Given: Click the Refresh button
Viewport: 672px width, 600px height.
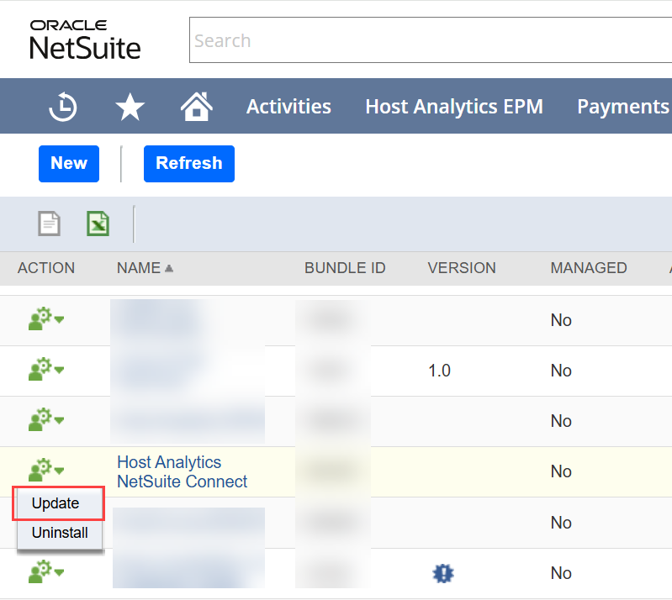Looking at the screenshot, I should (189, 164).
